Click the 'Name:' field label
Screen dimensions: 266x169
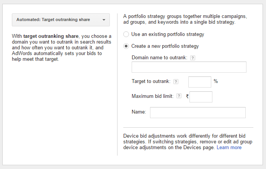pyautogui.click(x=139, y=112)
